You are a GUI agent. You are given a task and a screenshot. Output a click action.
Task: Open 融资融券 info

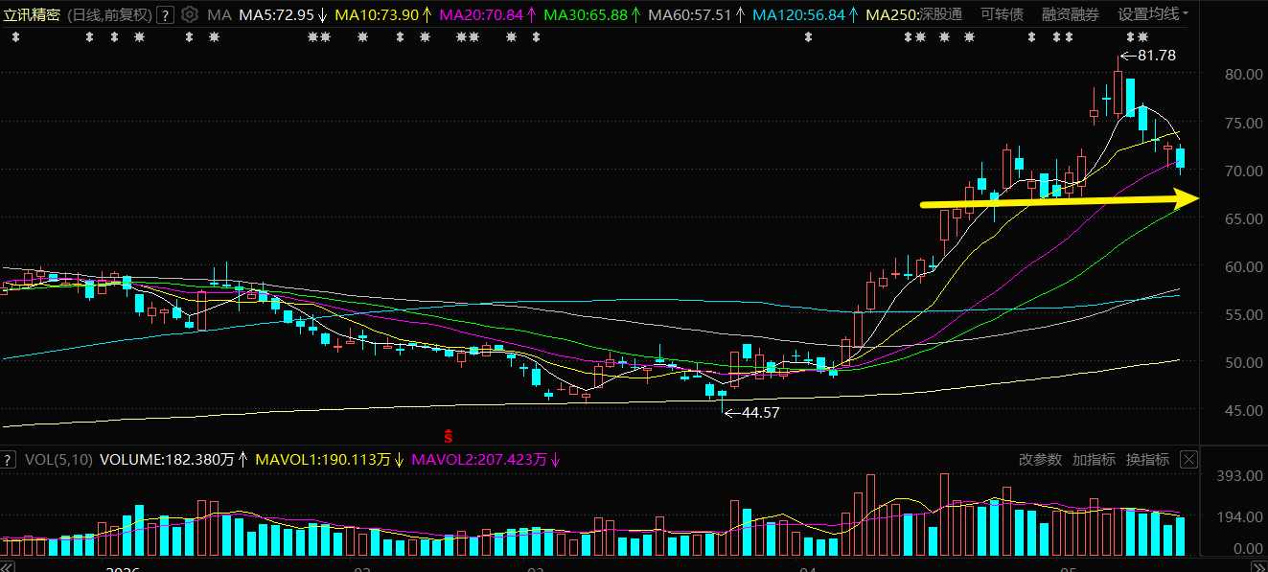[x=1071, y=14]
